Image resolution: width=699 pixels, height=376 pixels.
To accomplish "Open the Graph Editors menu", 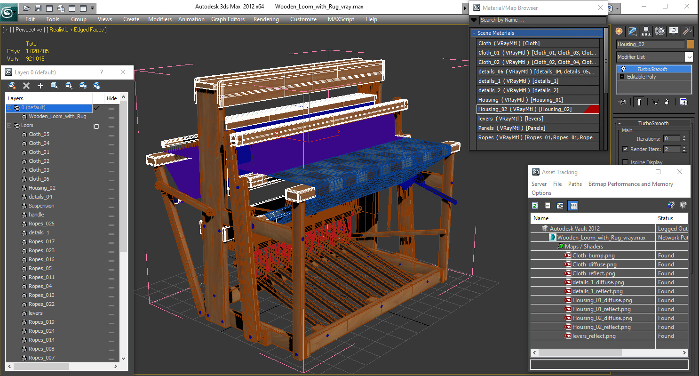I will click(228, 19).
